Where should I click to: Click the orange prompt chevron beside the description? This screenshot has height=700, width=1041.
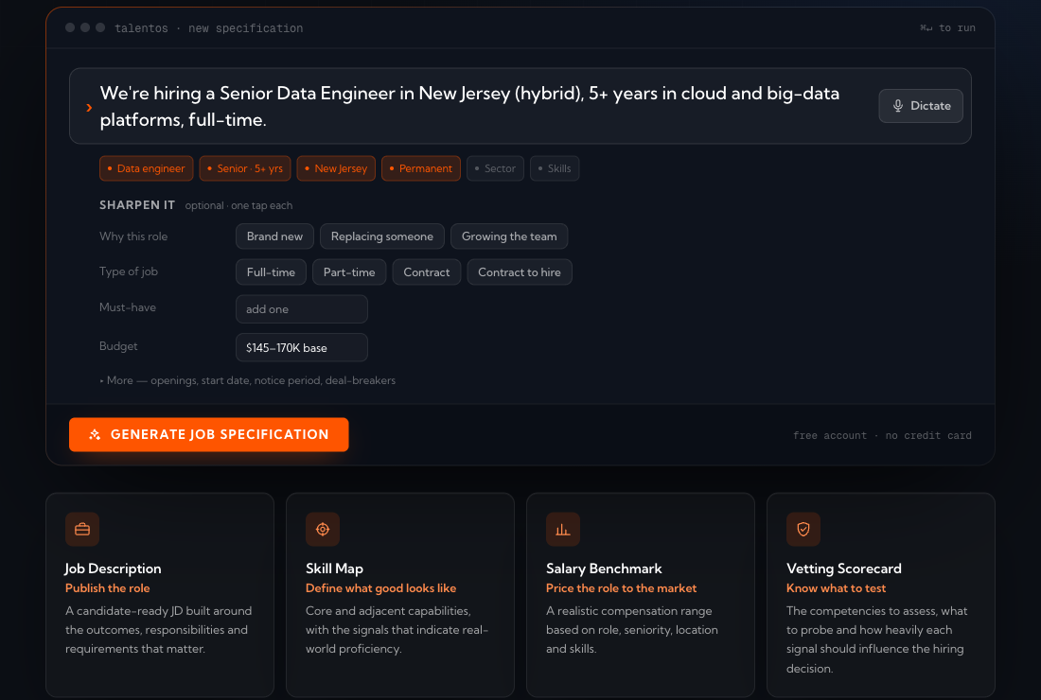[x=89, y=108]
